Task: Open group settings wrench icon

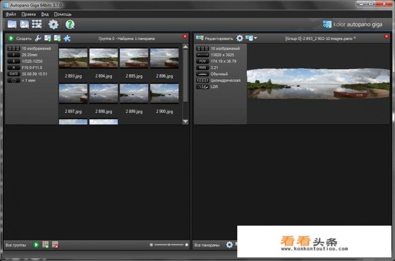Action: 38,38
